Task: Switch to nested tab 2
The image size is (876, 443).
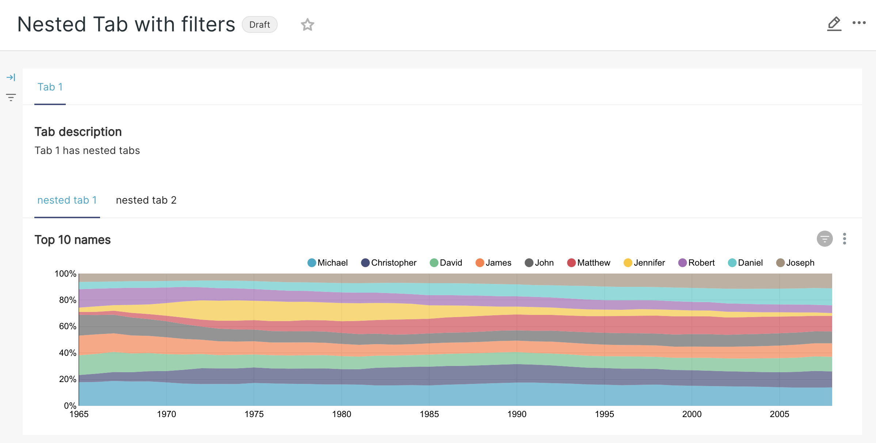Action: coord(146,200)
